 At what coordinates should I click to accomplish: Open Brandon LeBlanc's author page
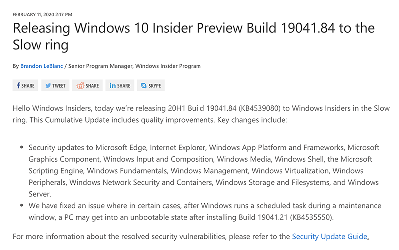pos(42,66)
